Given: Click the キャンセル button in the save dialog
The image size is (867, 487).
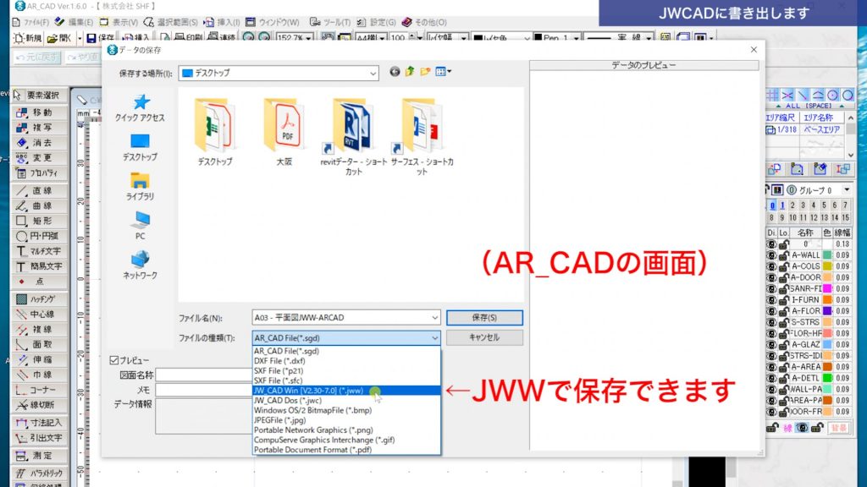Looking at the screenshot, I should [x=485, y=337].
